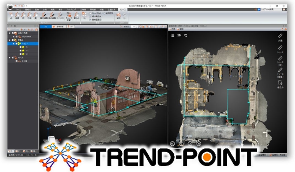
Task: Click the pencil icon in data list toolbar
Action: pos(25,29)
